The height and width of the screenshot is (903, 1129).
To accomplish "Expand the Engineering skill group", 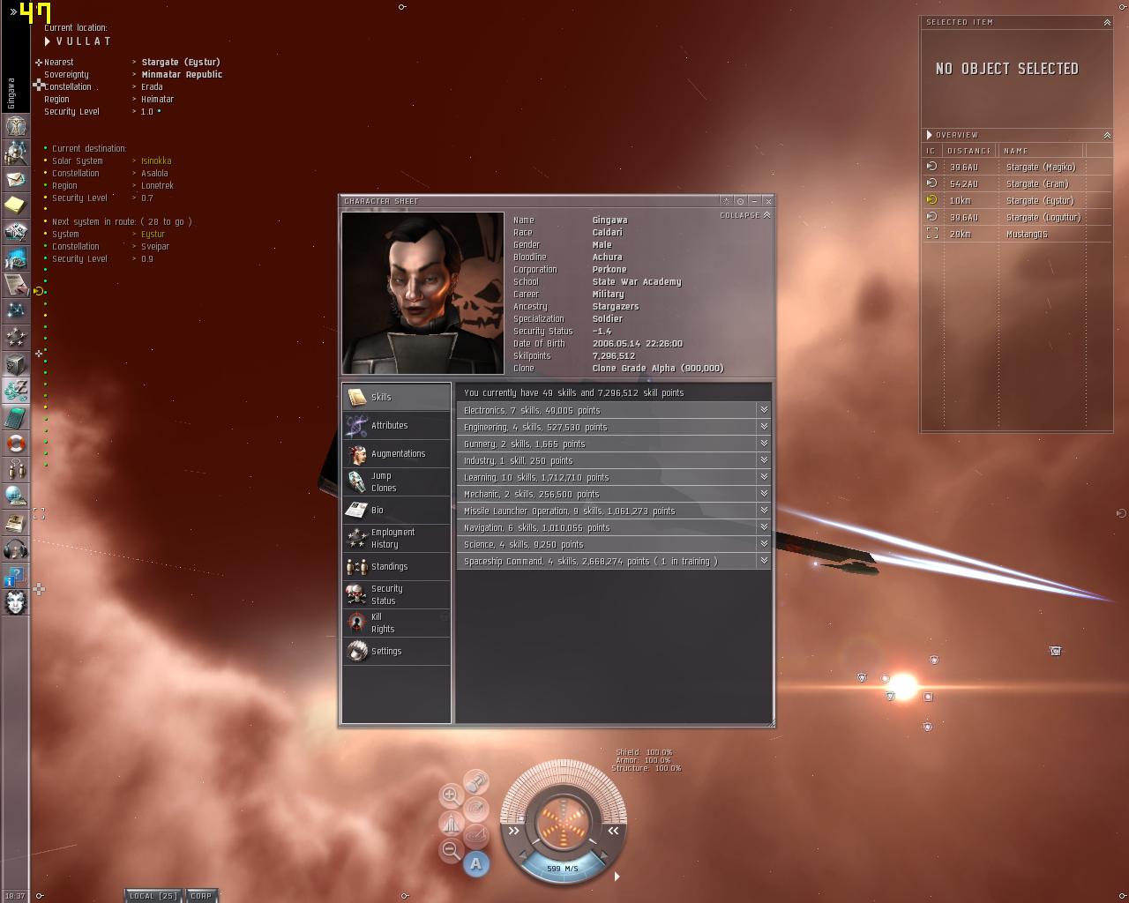I will 764,427.
